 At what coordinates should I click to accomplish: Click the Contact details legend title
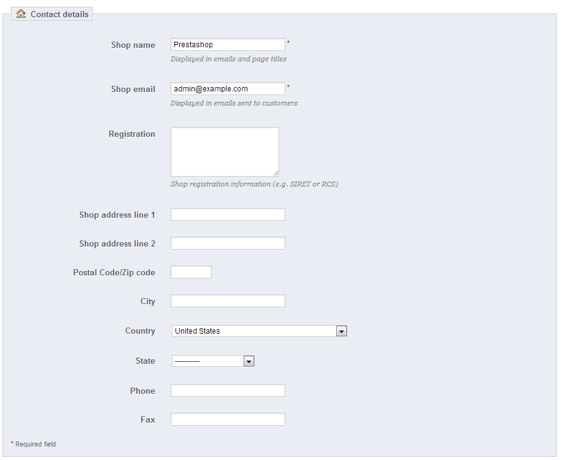(x=60, y=14)
